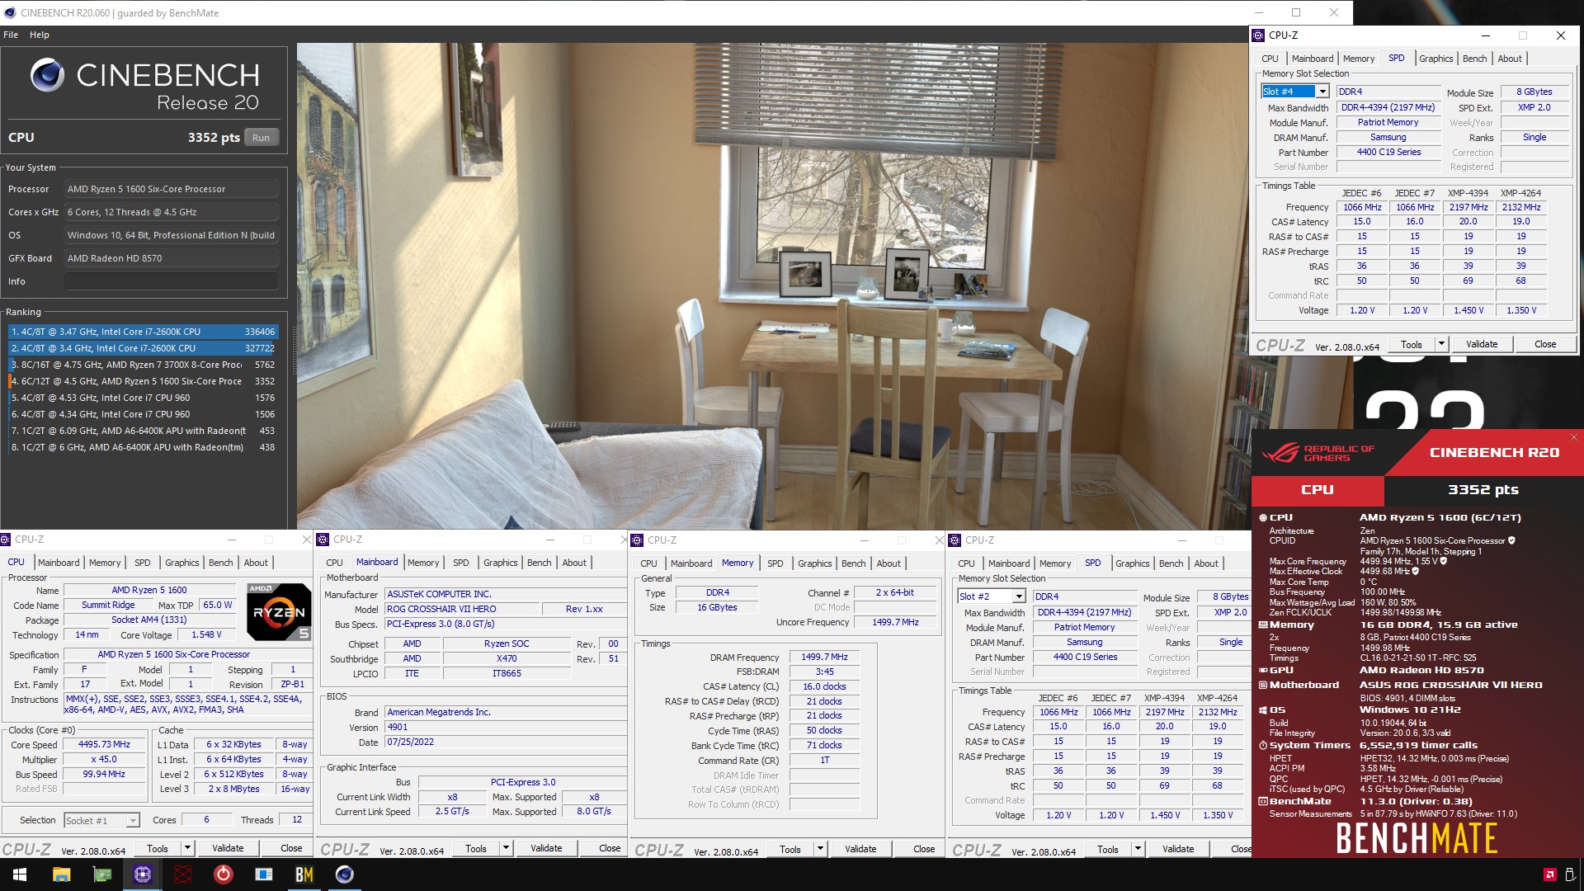Screen dimensions: 1584x891
Task: Expand Tools arrow in top-right CPU-Z window
Action: tap(1441, 344)
